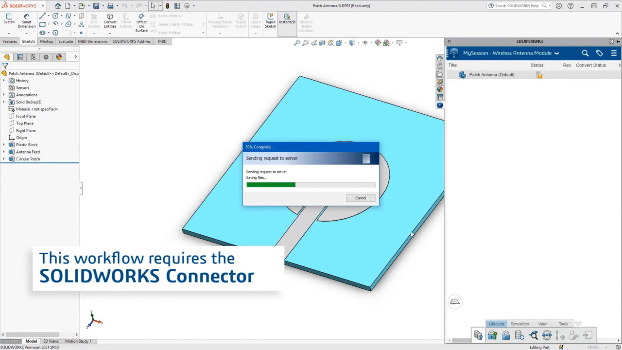Click the New document icon

click(x=68, y=6)
